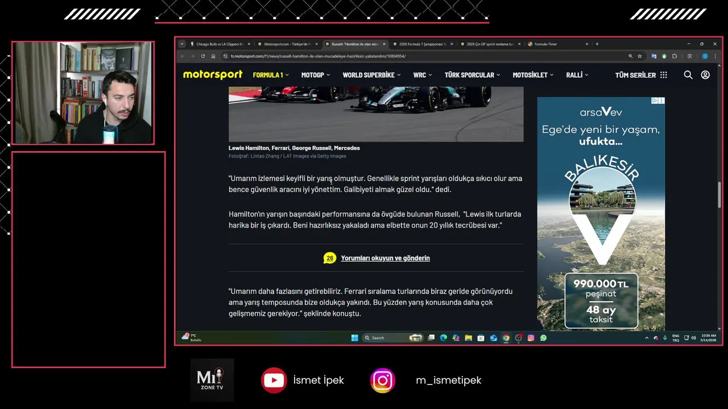Click the Hamilton Russell race photo
Screen dimensions: 728x409
tap(376, 114)
